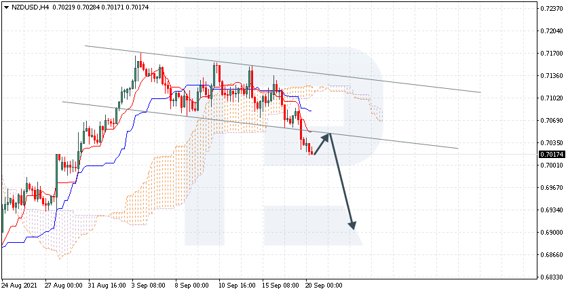The width and height of the screenshot is (568, 293).
Task: Click the current price tag 0.70174
Action: tap(550, 155)
